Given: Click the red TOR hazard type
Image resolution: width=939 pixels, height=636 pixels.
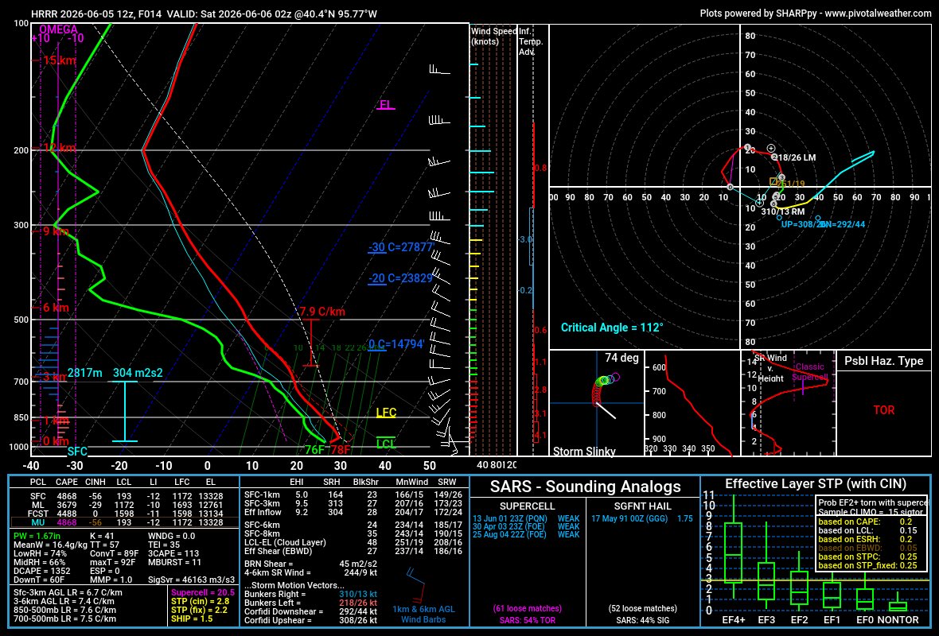Looking at the screenshot, I should click(x=883, y=410).
